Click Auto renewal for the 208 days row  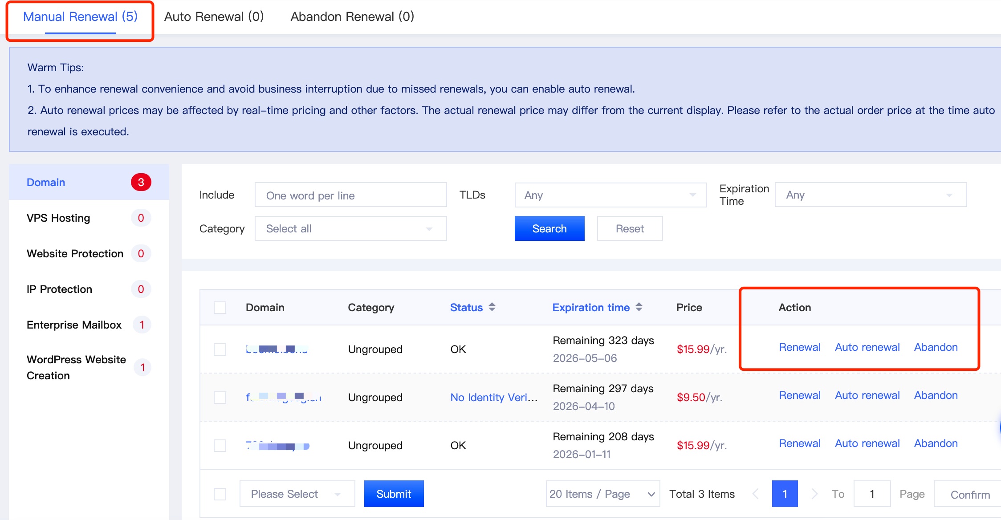click(867, 443)
